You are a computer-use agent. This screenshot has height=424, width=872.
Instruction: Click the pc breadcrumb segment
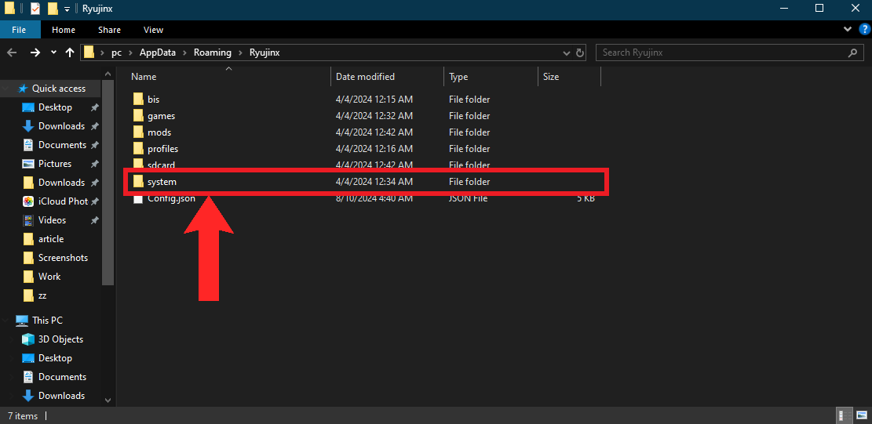pos(116,53)
